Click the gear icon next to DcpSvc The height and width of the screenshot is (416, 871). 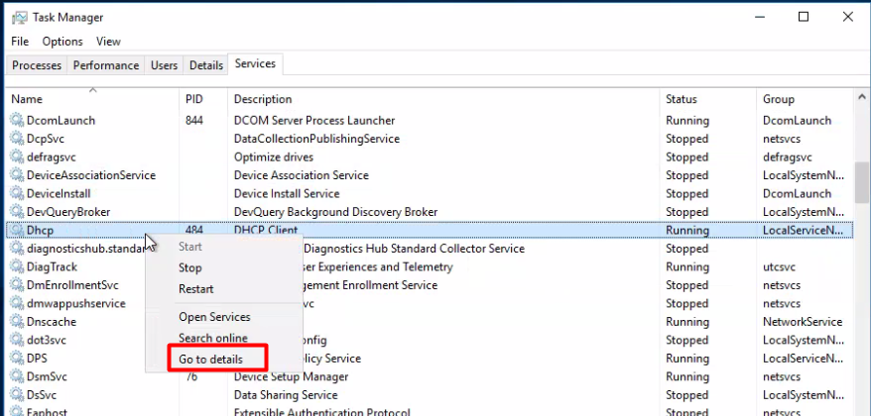18,139
